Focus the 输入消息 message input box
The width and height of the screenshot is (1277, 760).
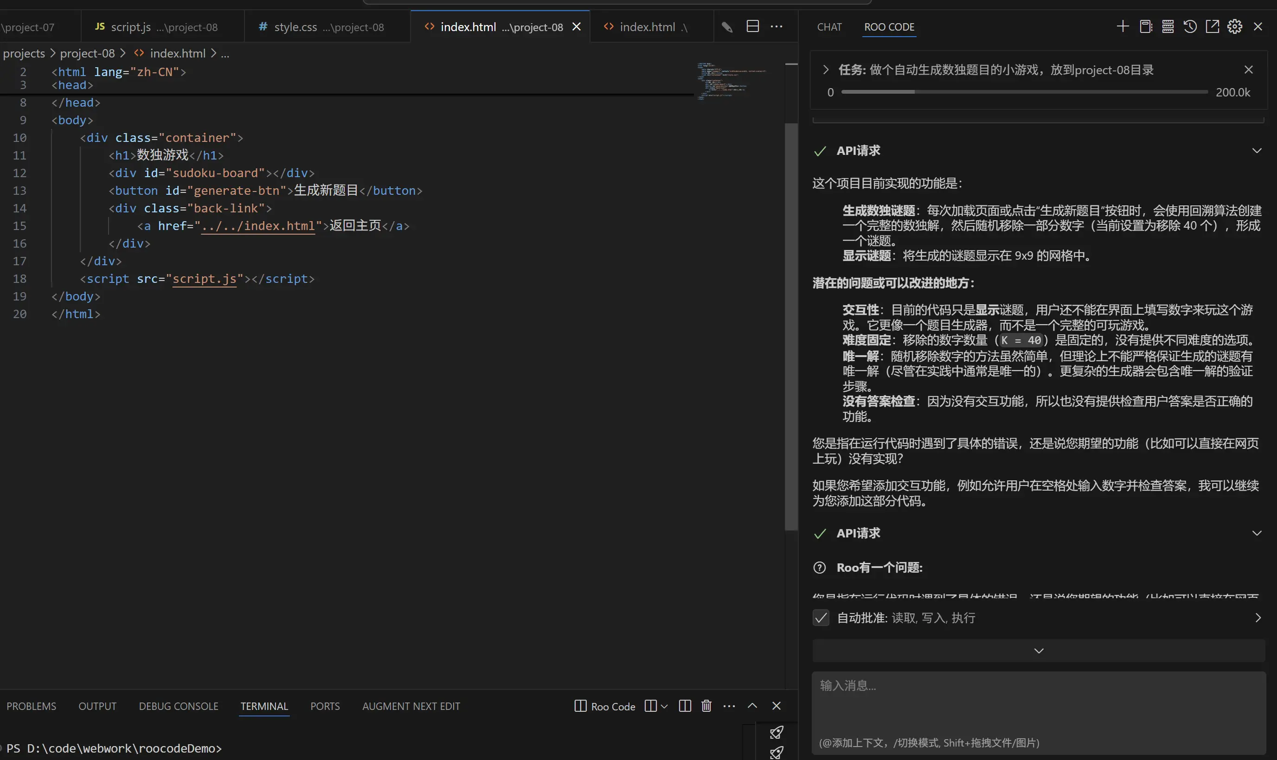click(1038, 713)
